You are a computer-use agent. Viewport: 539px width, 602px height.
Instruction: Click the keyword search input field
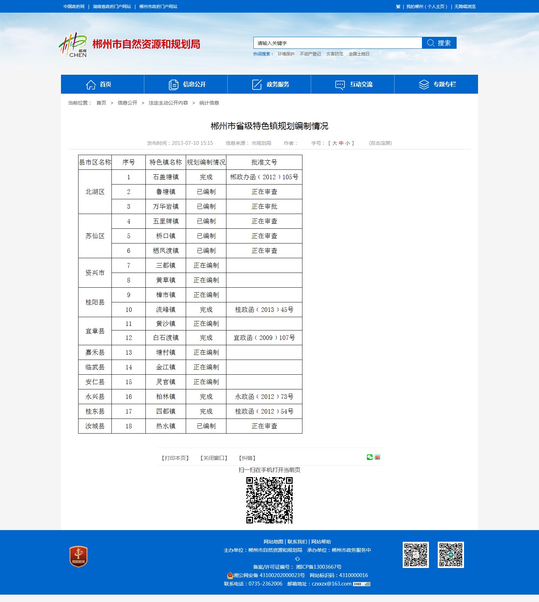pyautogui.click(x=337, y=43)
